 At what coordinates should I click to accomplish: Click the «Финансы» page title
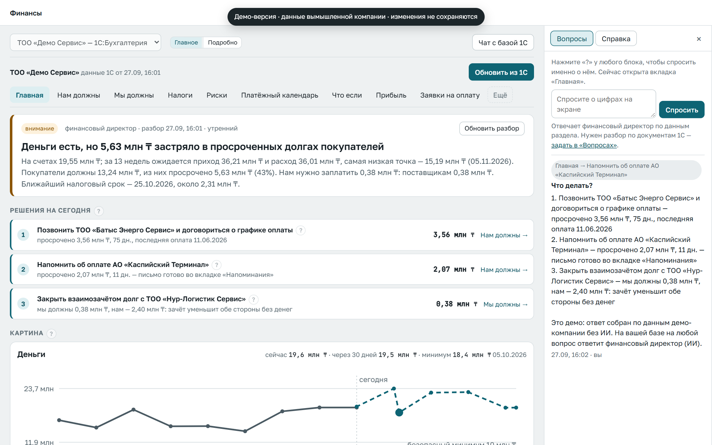point(26,13)
